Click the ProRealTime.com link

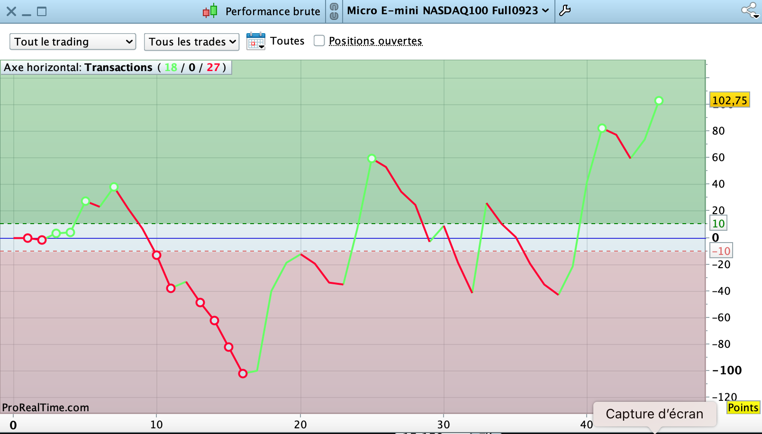click(x=45, y=407)
